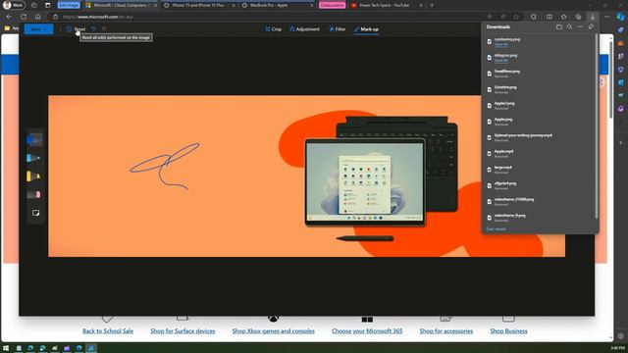Screen dimensions: 628x353
Task: Open downloads folder from Downloads panel
Action: click(x=558, y=26)
